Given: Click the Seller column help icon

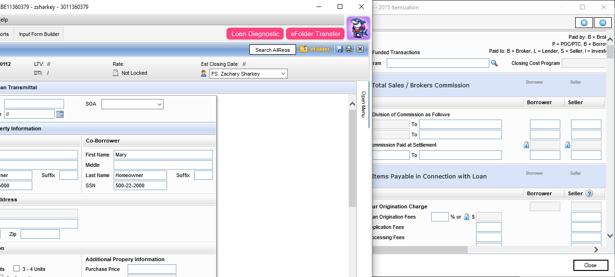Looking at the screenshot, I should pyautogui.click(x=589, y=193).
